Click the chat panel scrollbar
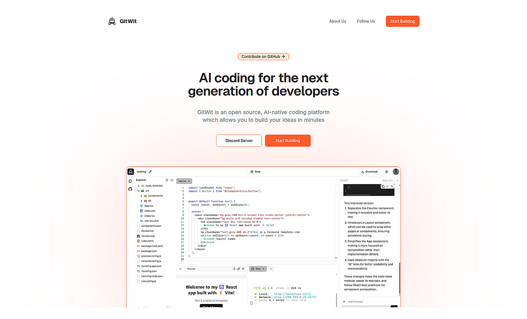The width and height of the screenshot is (527, 319). click(400, 279)
